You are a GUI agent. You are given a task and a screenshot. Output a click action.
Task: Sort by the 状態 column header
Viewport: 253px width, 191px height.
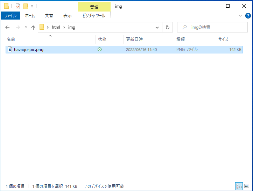click(110, 39)
